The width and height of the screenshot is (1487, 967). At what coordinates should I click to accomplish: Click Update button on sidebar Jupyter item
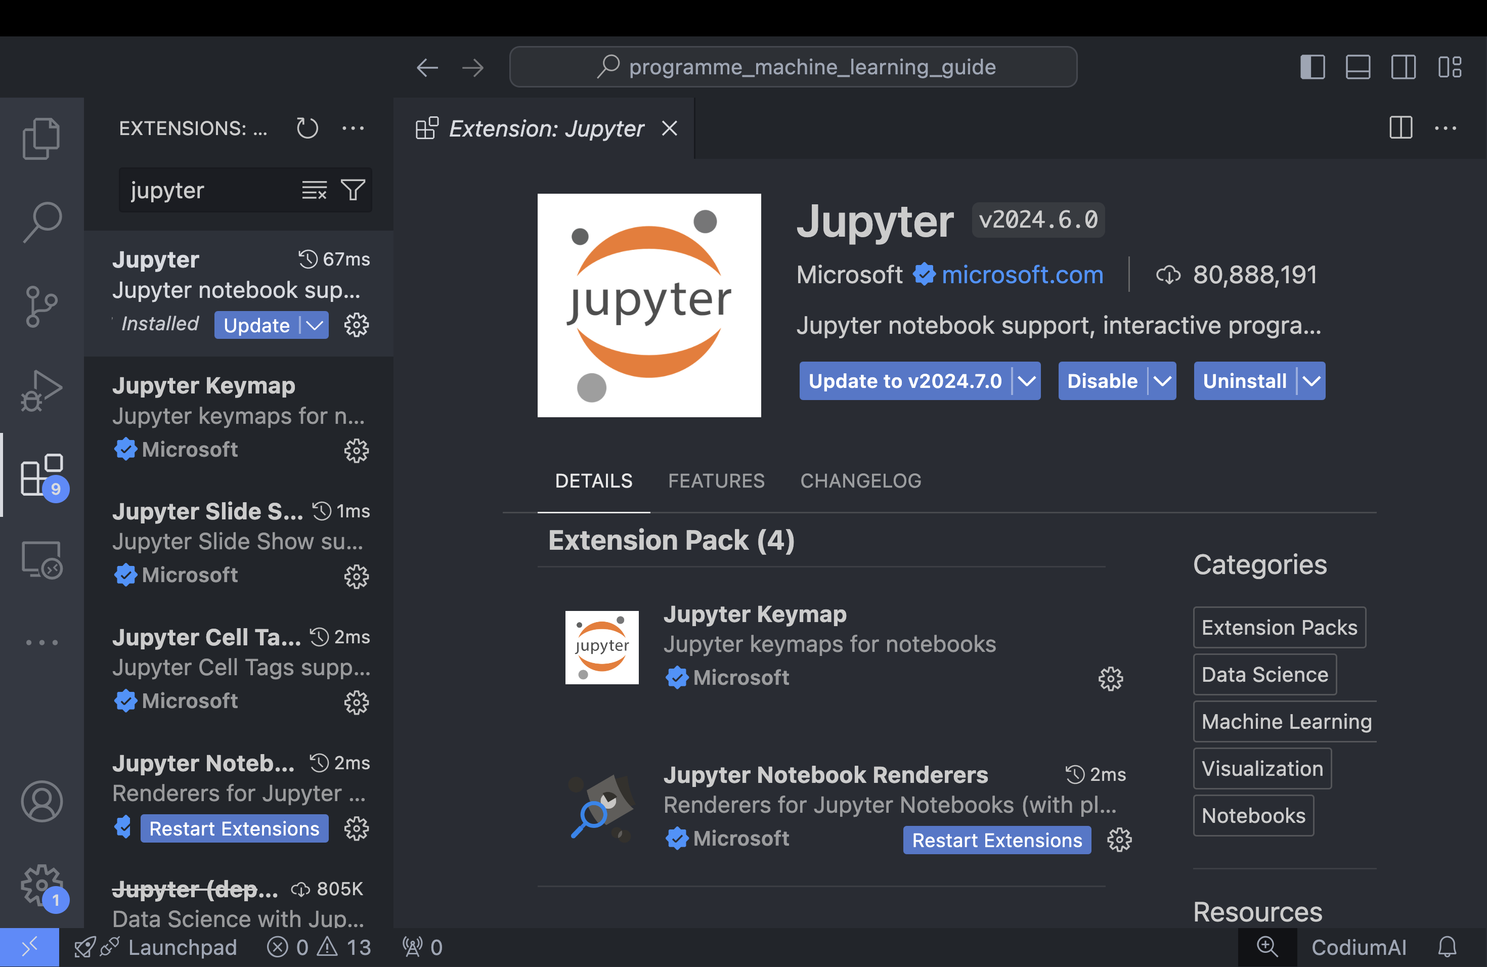[x=257, y=325]
